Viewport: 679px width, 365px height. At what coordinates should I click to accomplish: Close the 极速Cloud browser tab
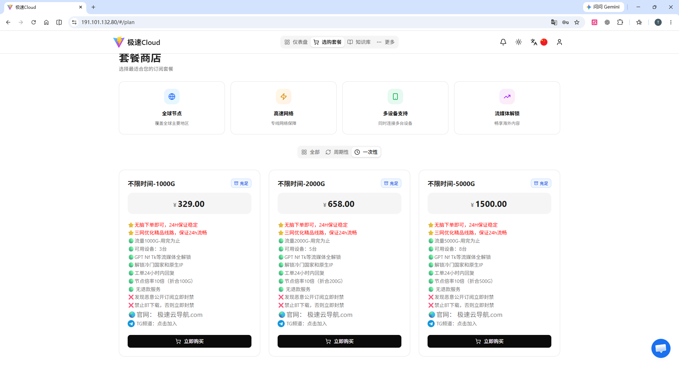[x=81, y=7]
